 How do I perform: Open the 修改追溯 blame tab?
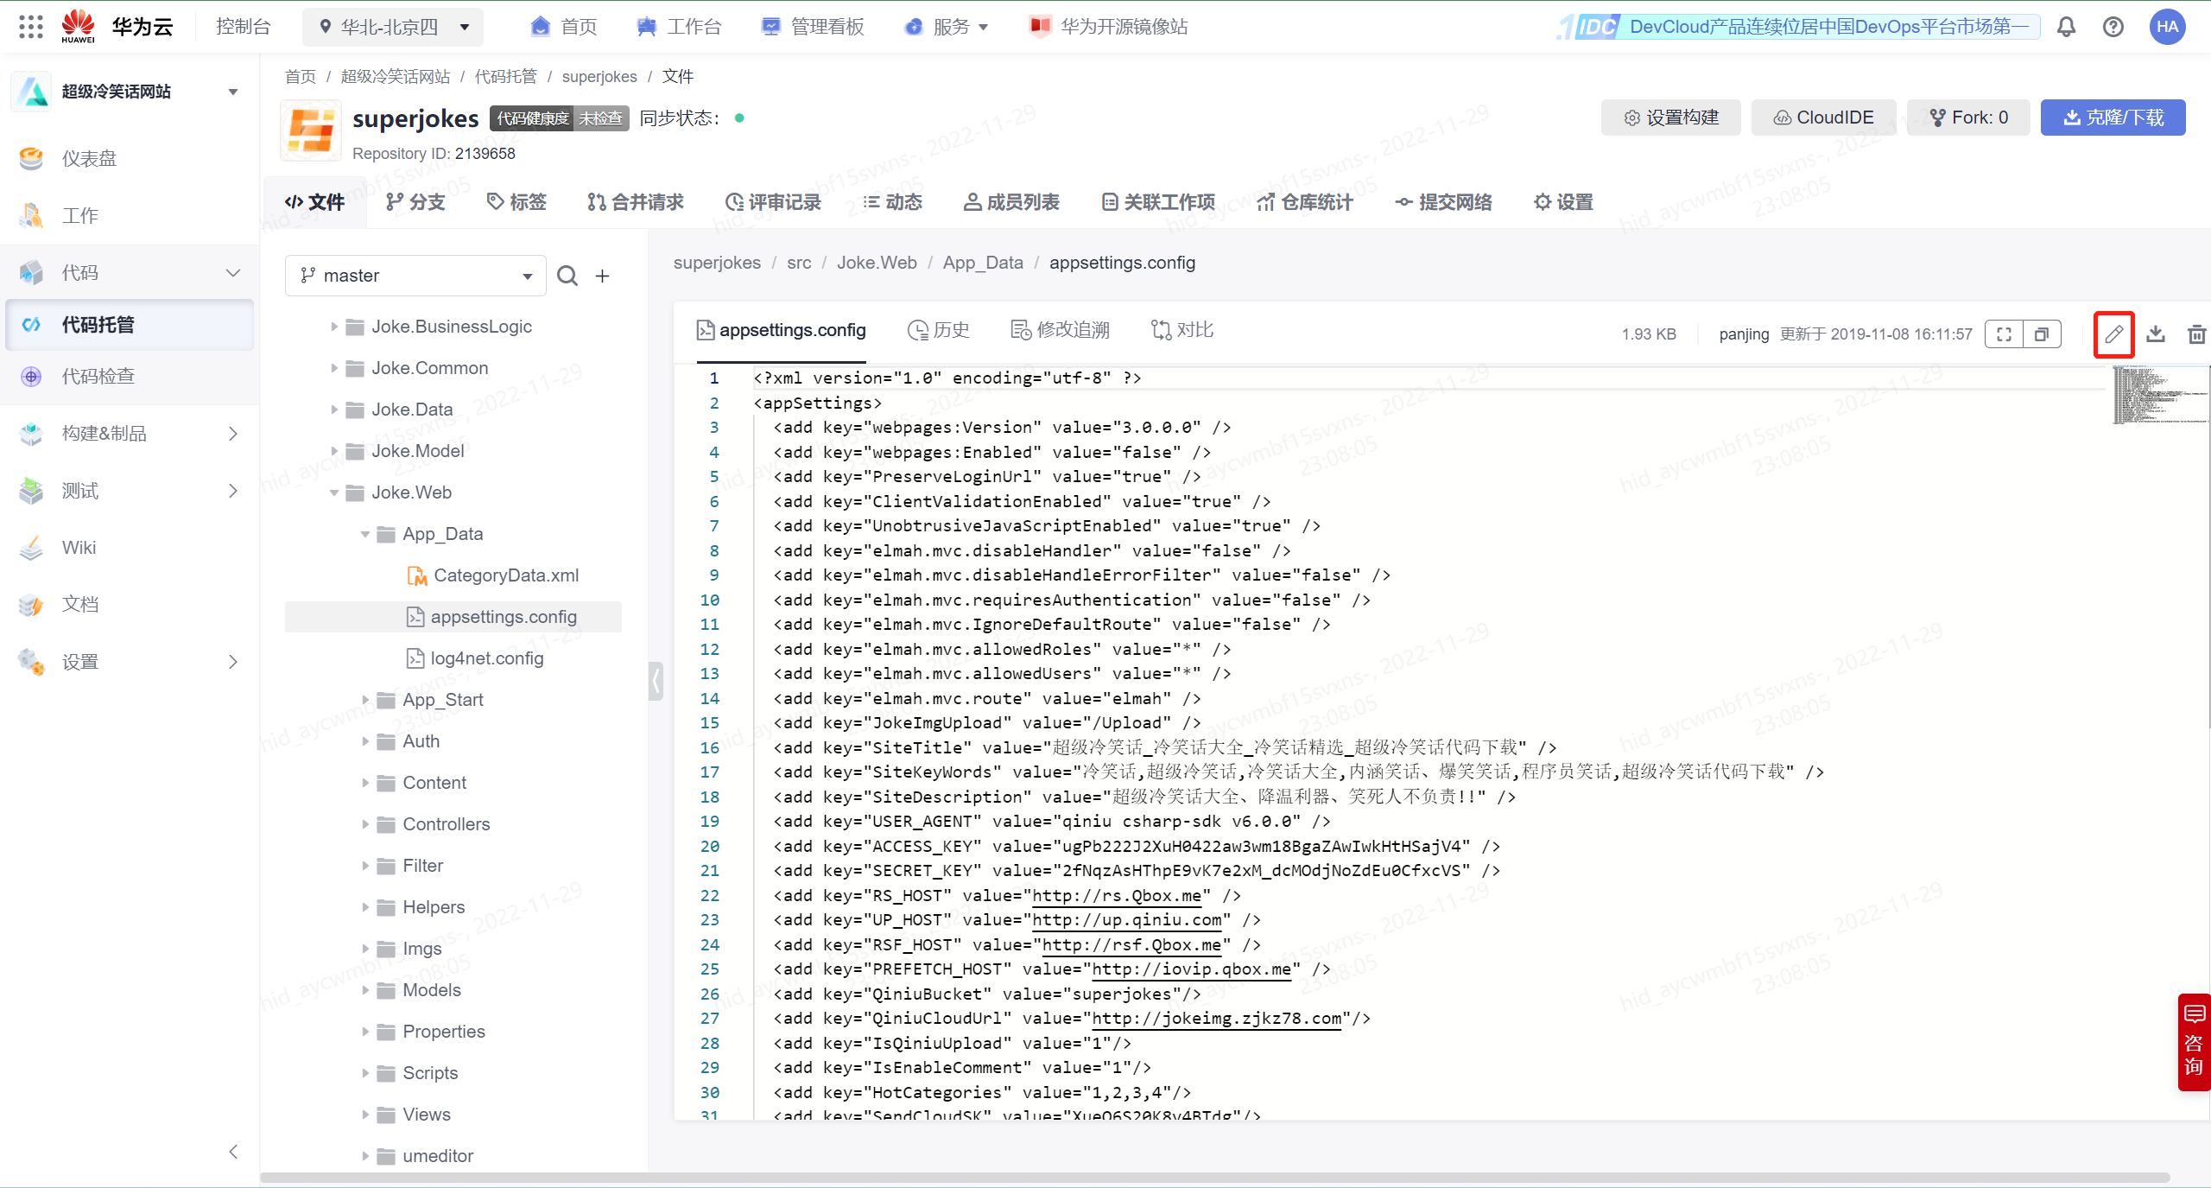point(1061,330)
